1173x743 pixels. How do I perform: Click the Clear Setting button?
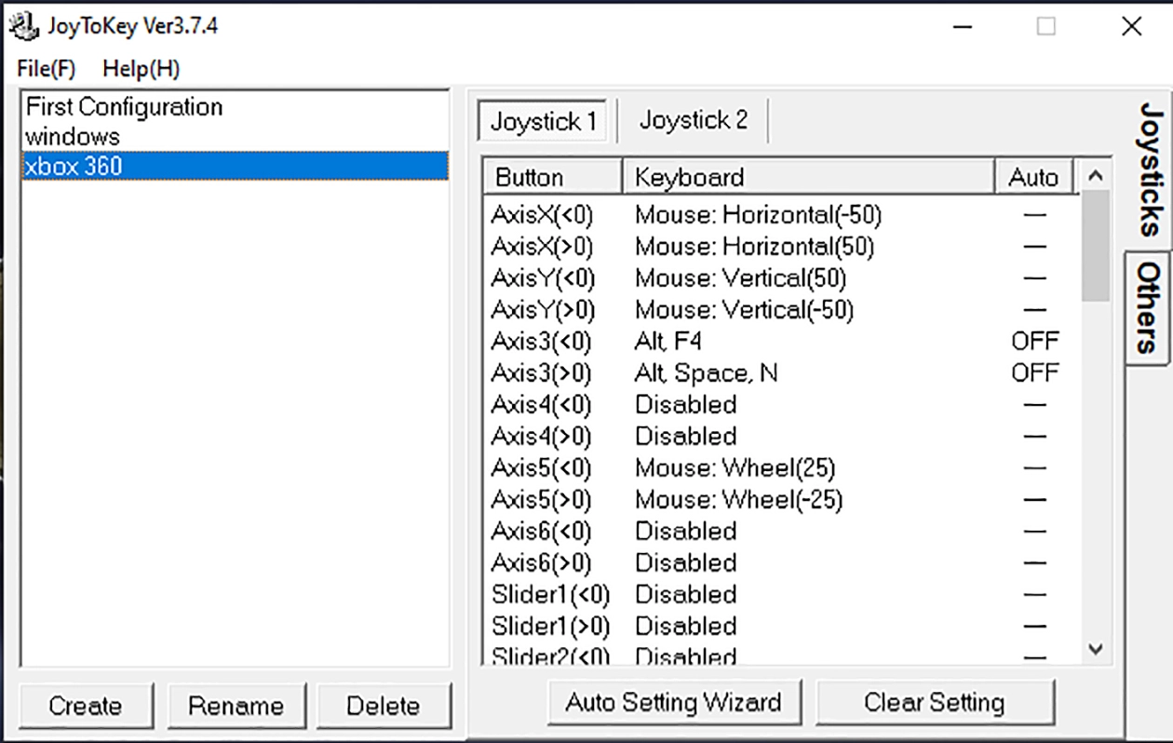(935, 702)
